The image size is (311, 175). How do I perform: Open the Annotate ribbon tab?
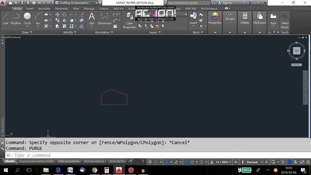click(44, 9)
